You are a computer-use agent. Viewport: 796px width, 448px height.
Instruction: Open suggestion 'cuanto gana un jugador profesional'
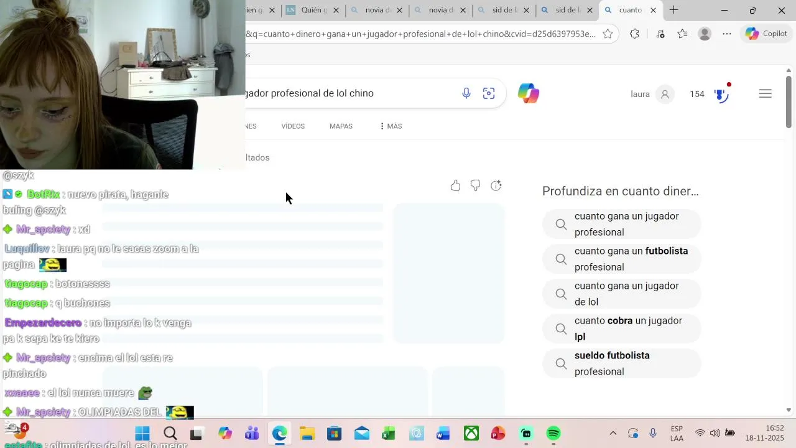click(x=622, y=224)
